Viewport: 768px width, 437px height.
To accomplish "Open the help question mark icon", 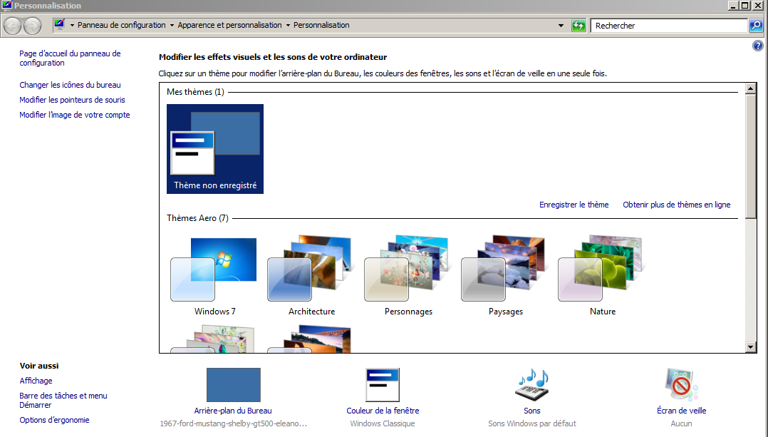I will tap(758, 46).
